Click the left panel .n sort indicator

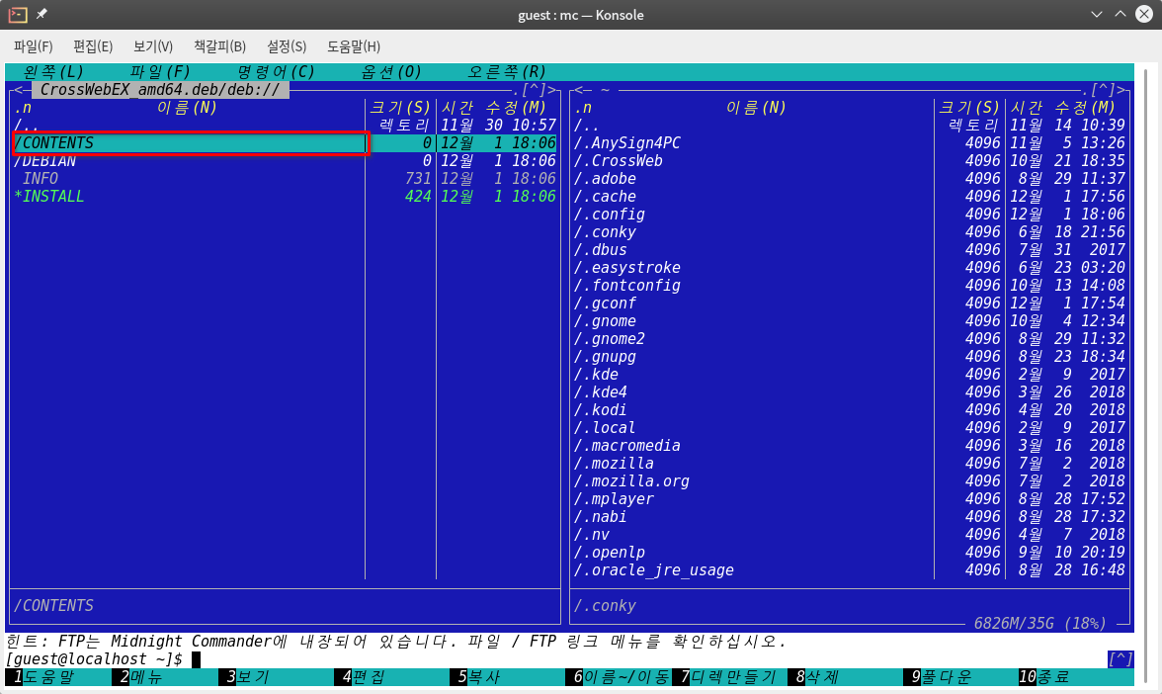click(x=23, y=108)
